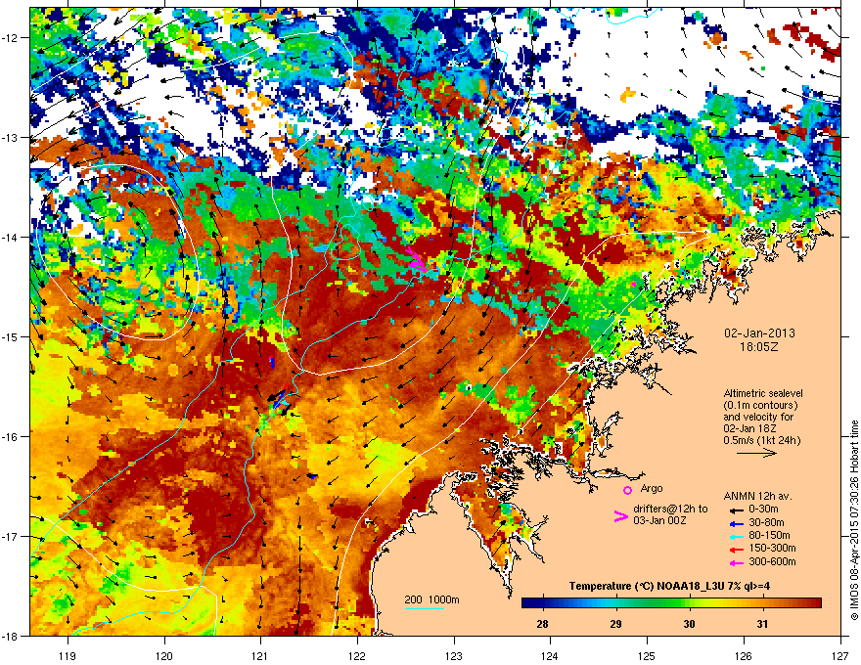Click the date text 02-Jan-2013
861x665 pixels.
pos(759,333)
